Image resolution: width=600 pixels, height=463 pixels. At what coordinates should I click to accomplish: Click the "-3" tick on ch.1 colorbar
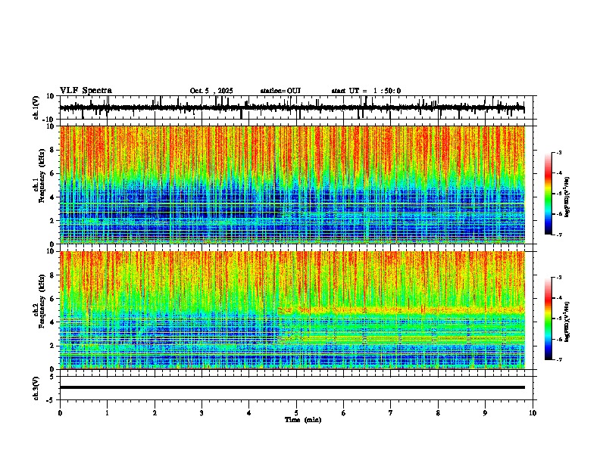pos(558,153)
